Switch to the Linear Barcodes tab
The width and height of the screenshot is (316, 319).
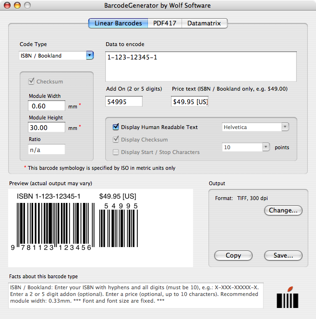click(x=118, y=23)
